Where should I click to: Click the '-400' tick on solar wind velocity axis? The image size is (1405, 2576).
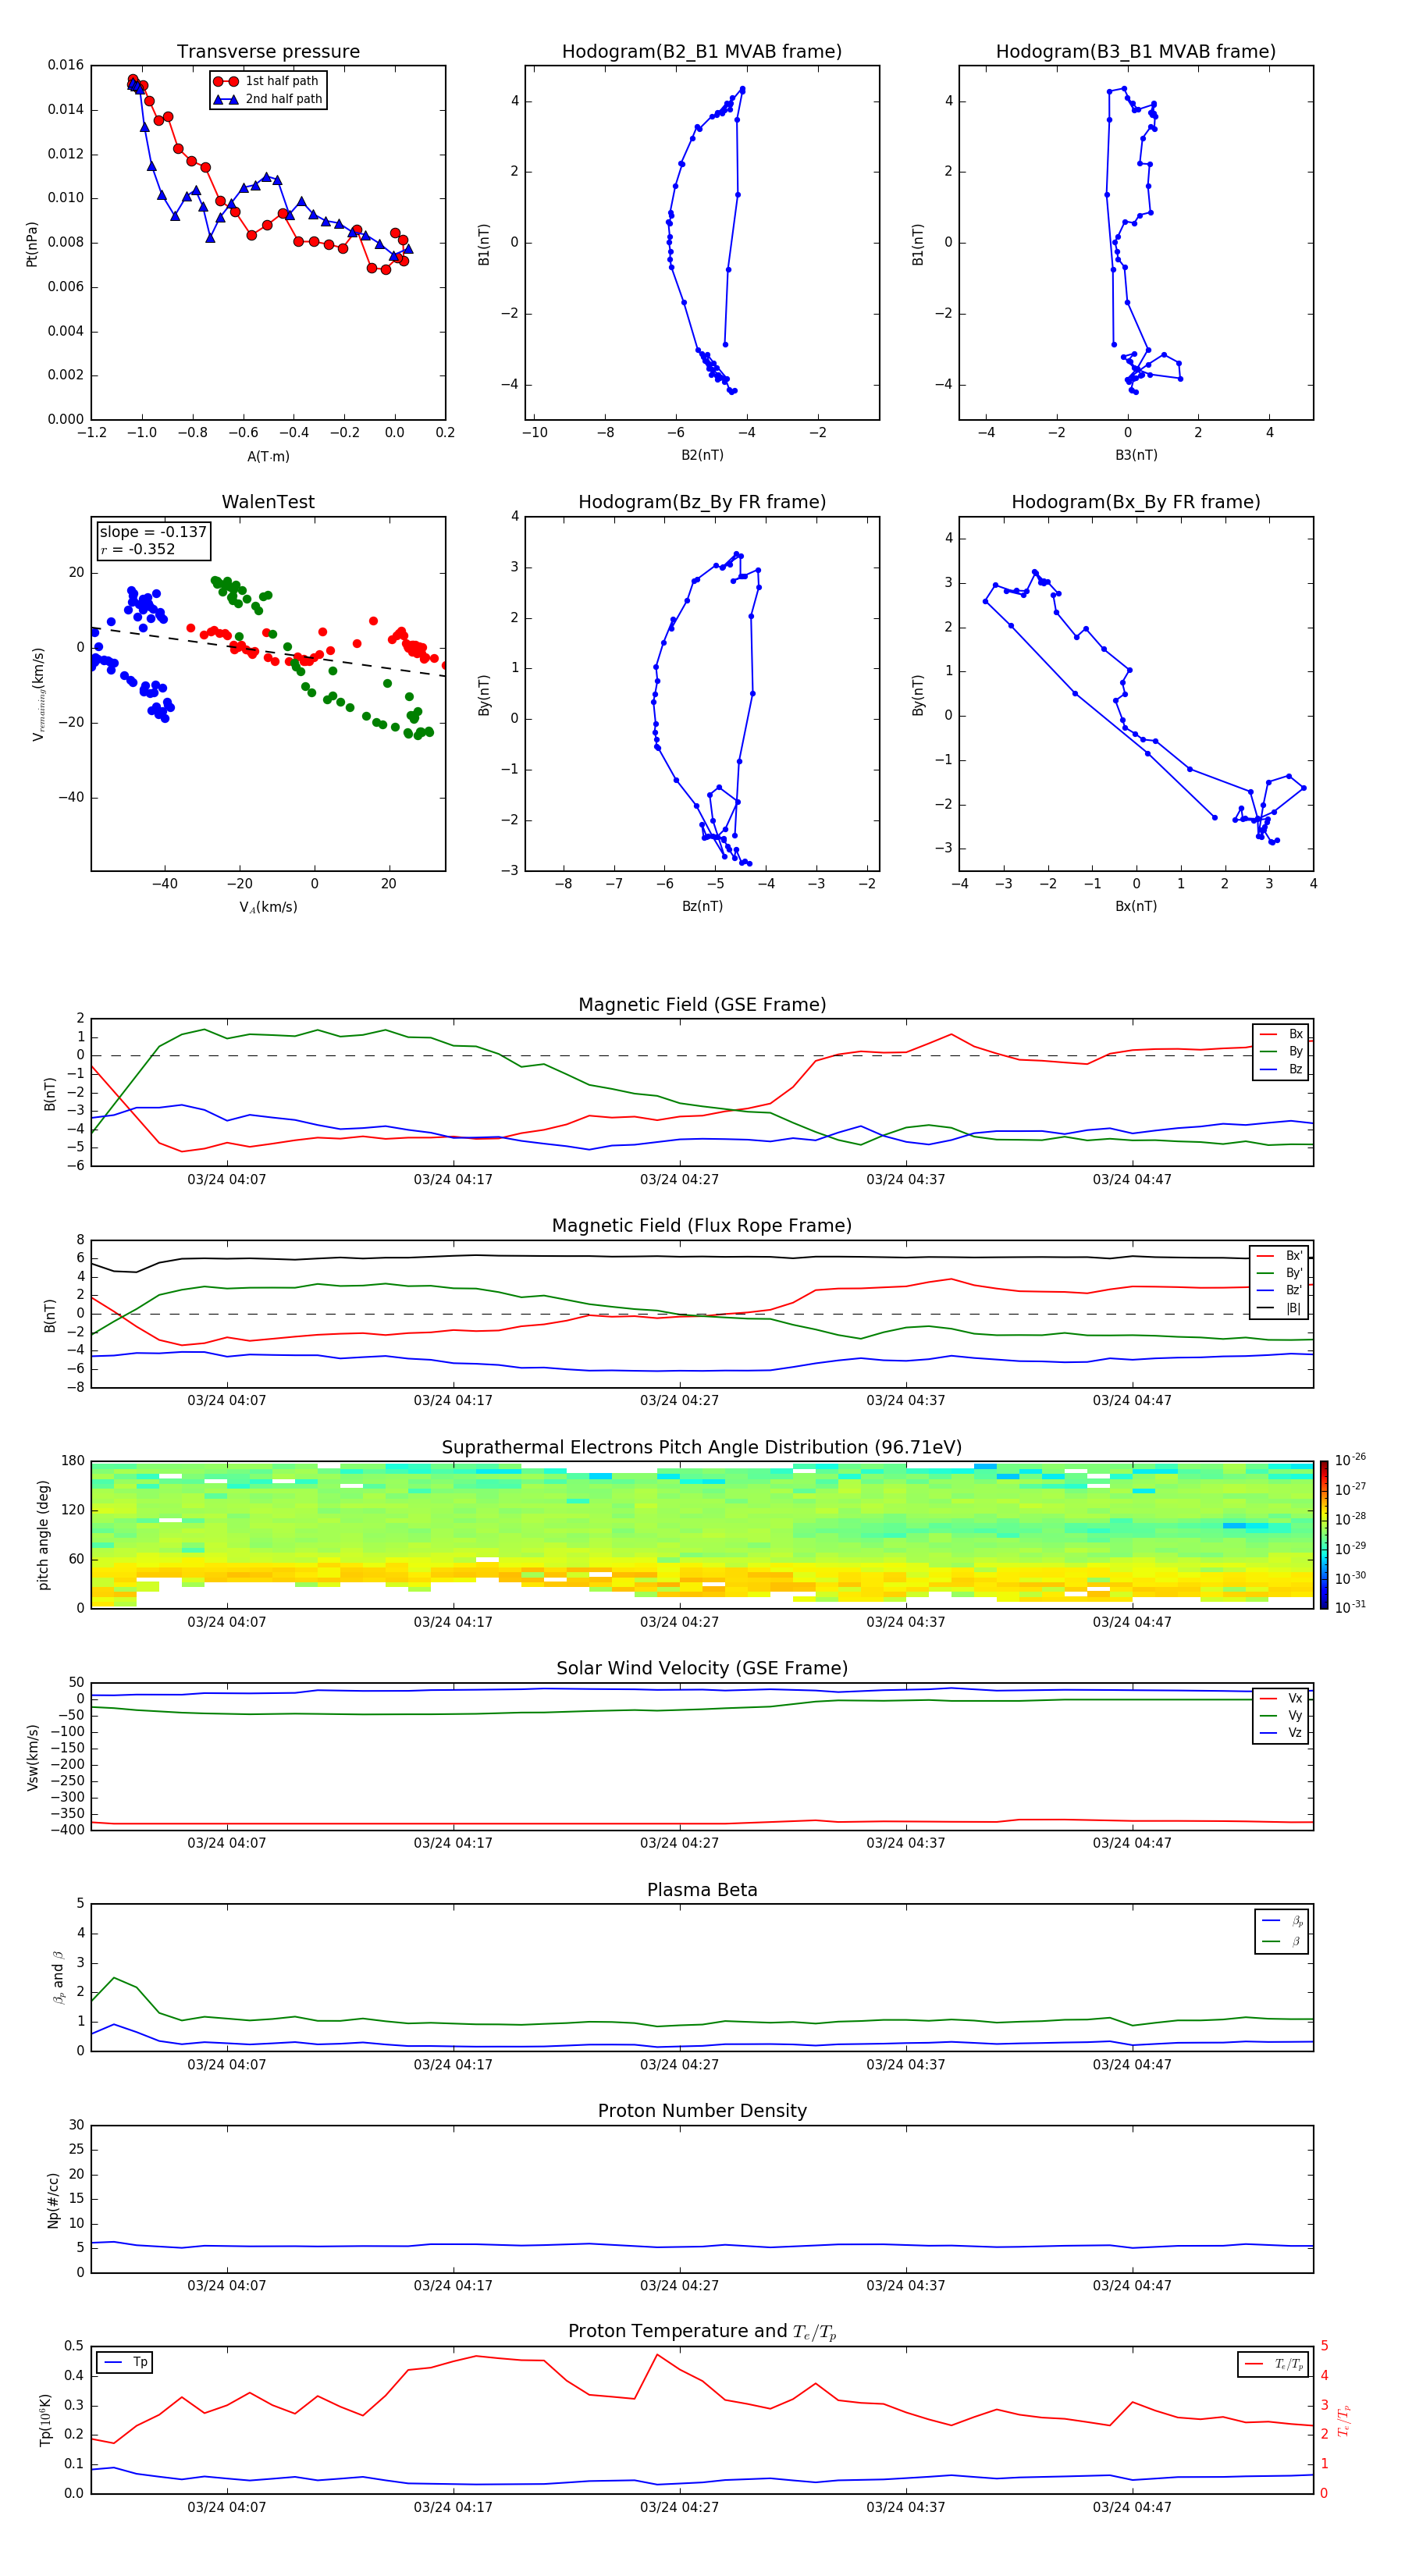68,1830
